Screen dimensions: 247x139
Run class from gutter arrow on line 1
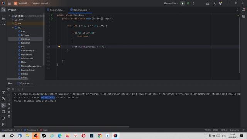coord(52,15)
